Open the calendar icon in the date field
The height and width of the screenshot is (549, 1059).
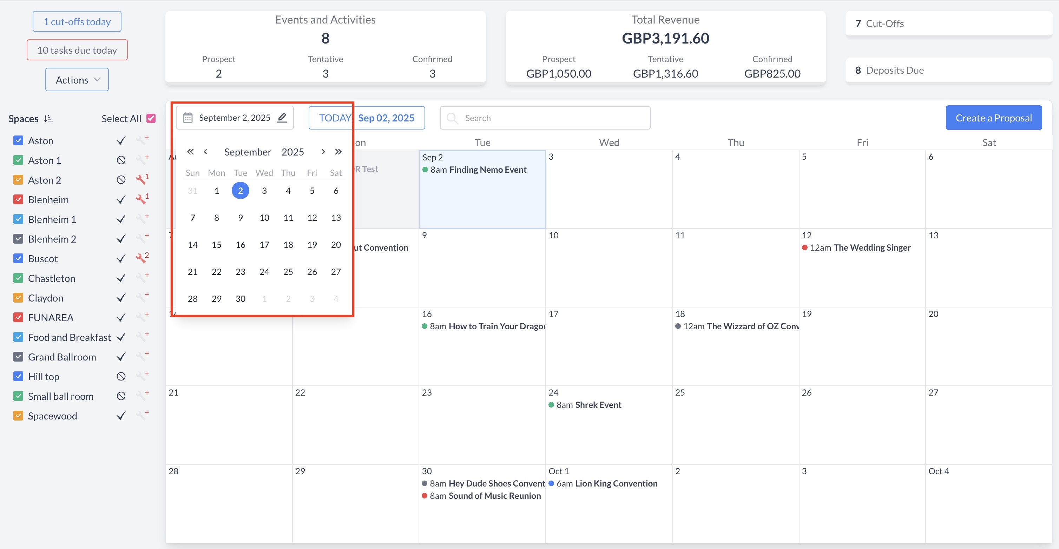[188, 118]
